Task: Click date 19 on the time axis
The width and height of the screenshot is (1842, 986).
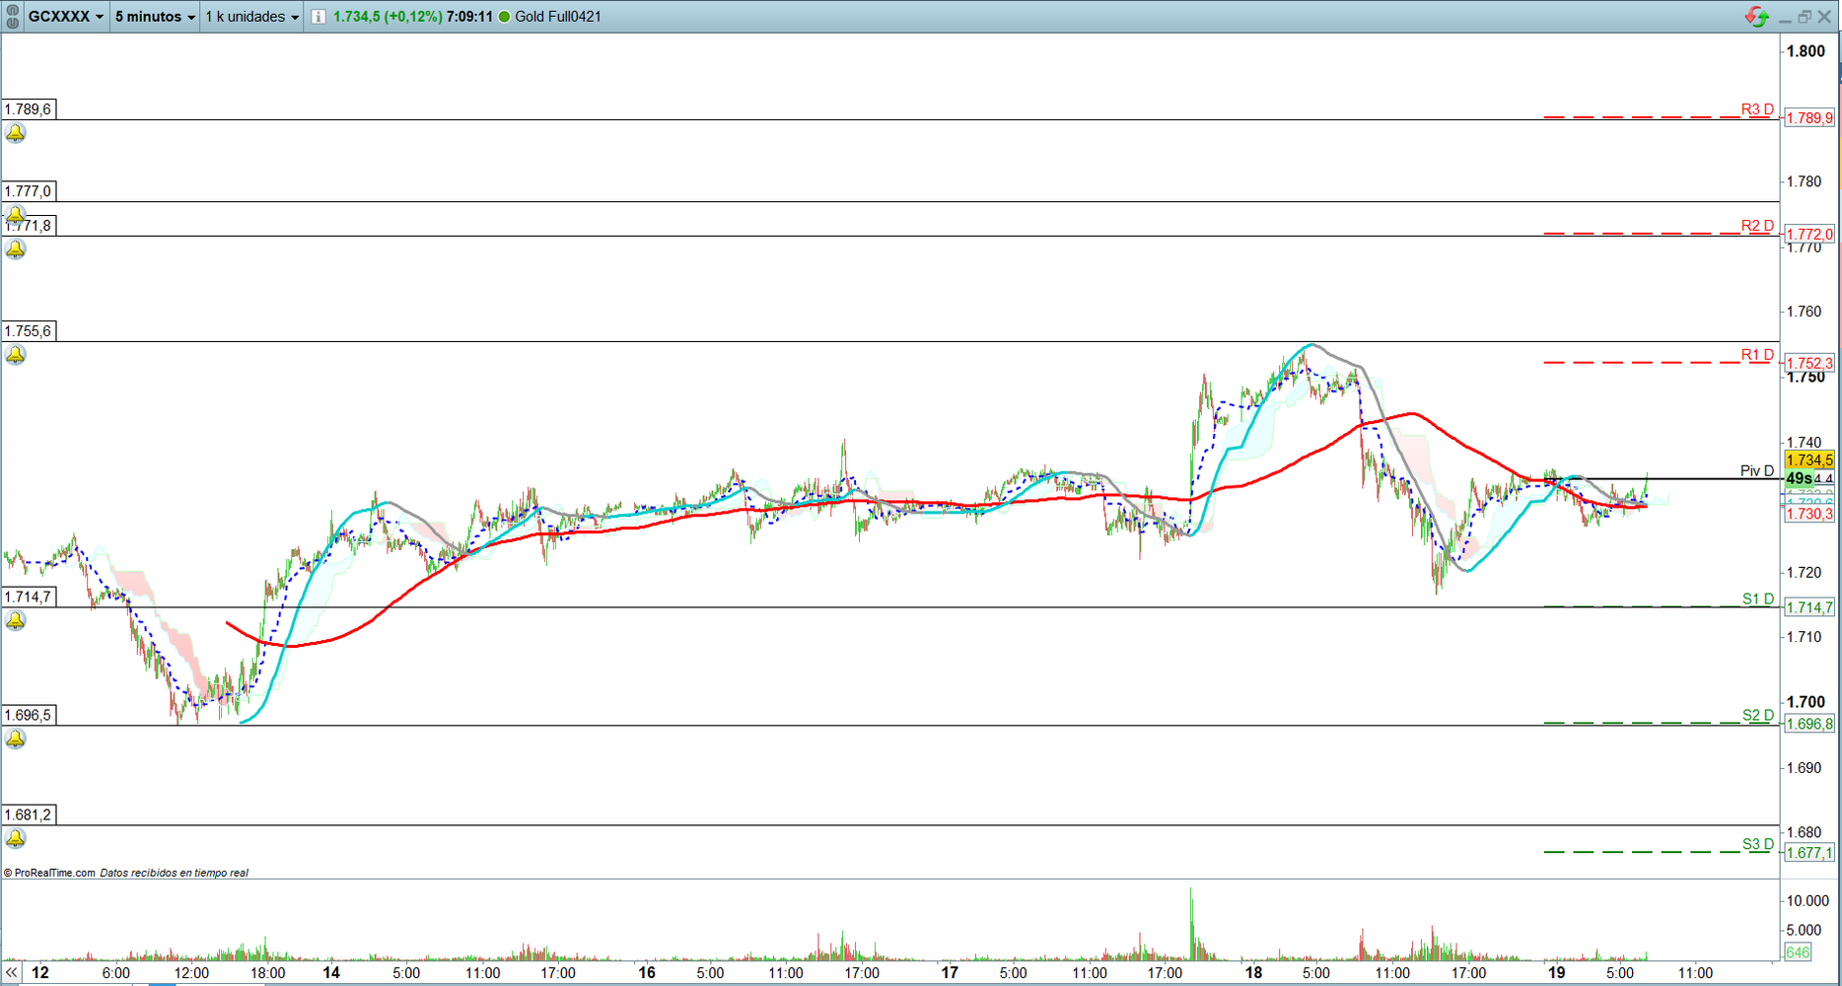Action: coord(1556,972)
